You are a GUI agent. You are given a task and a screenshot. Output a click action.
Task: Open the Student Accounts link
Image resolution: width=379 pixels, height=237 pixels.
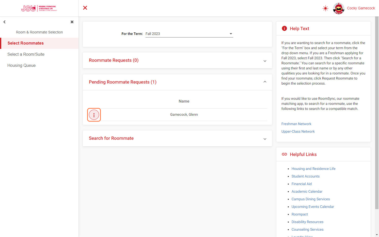pos(306,176)
